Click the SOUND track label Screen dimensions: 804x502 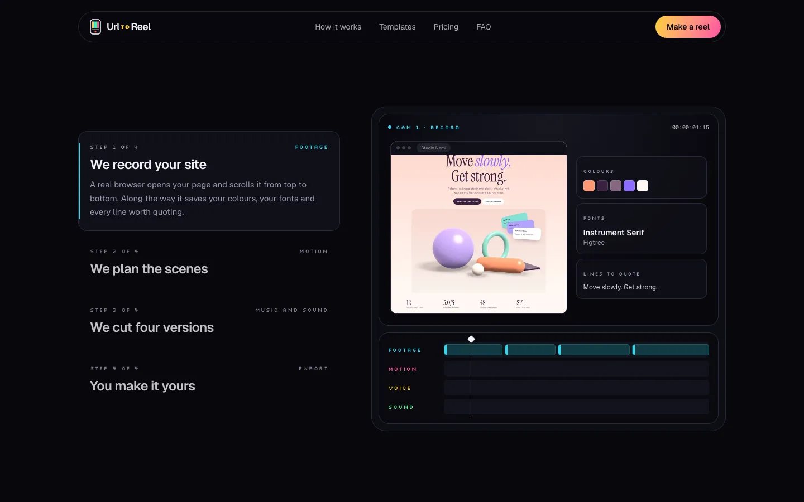click(x=401, y=407)
